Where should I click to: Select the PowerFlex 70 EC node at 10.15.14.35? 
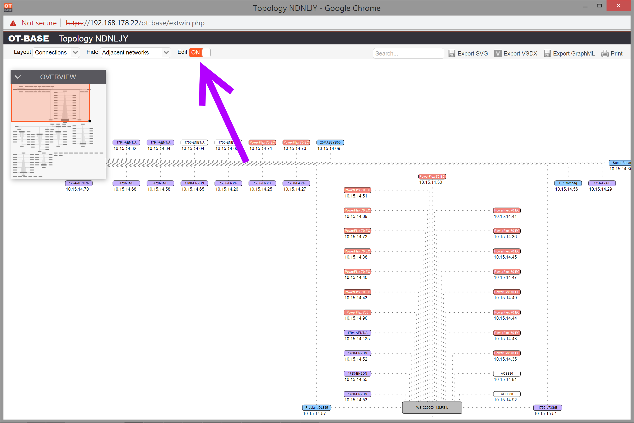click(x=506, y=353)
